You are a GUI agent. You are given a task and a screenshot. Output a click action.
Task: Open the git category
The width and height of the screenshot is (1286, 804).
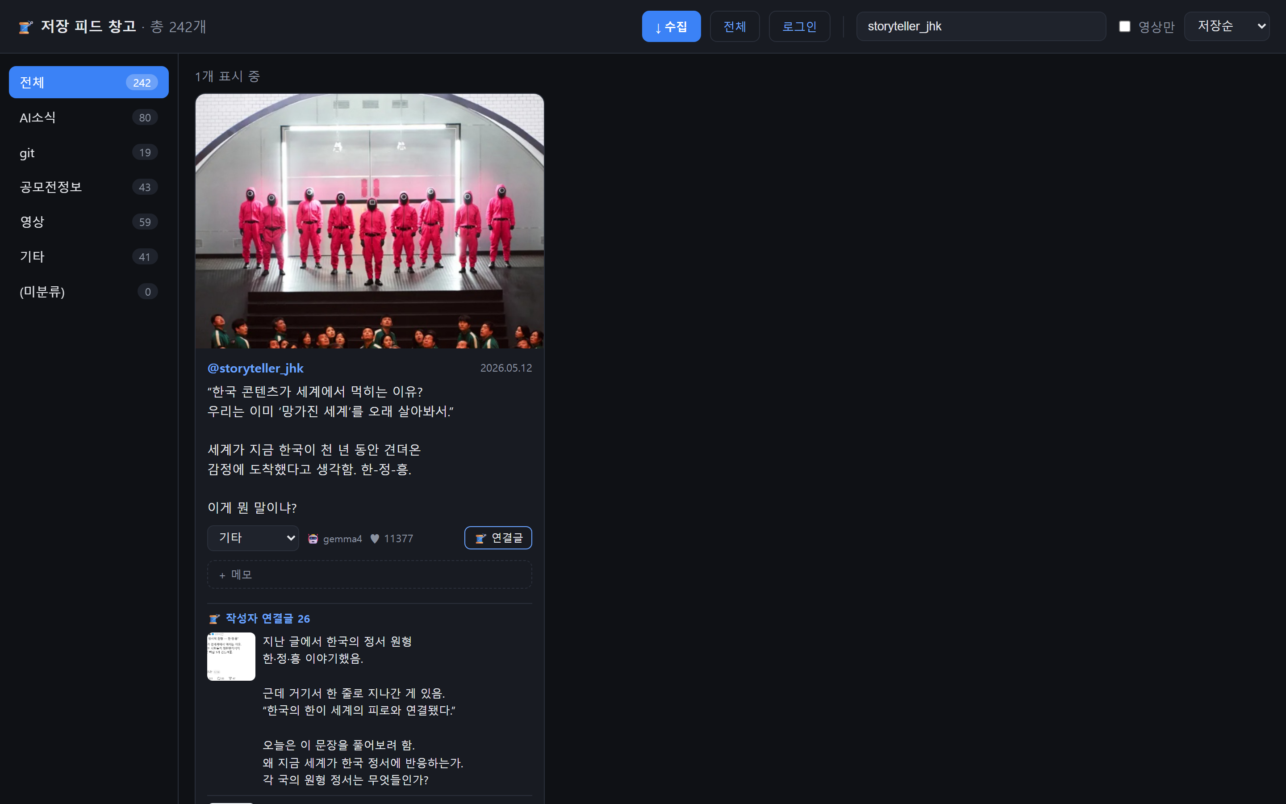[x=89, y=153]
